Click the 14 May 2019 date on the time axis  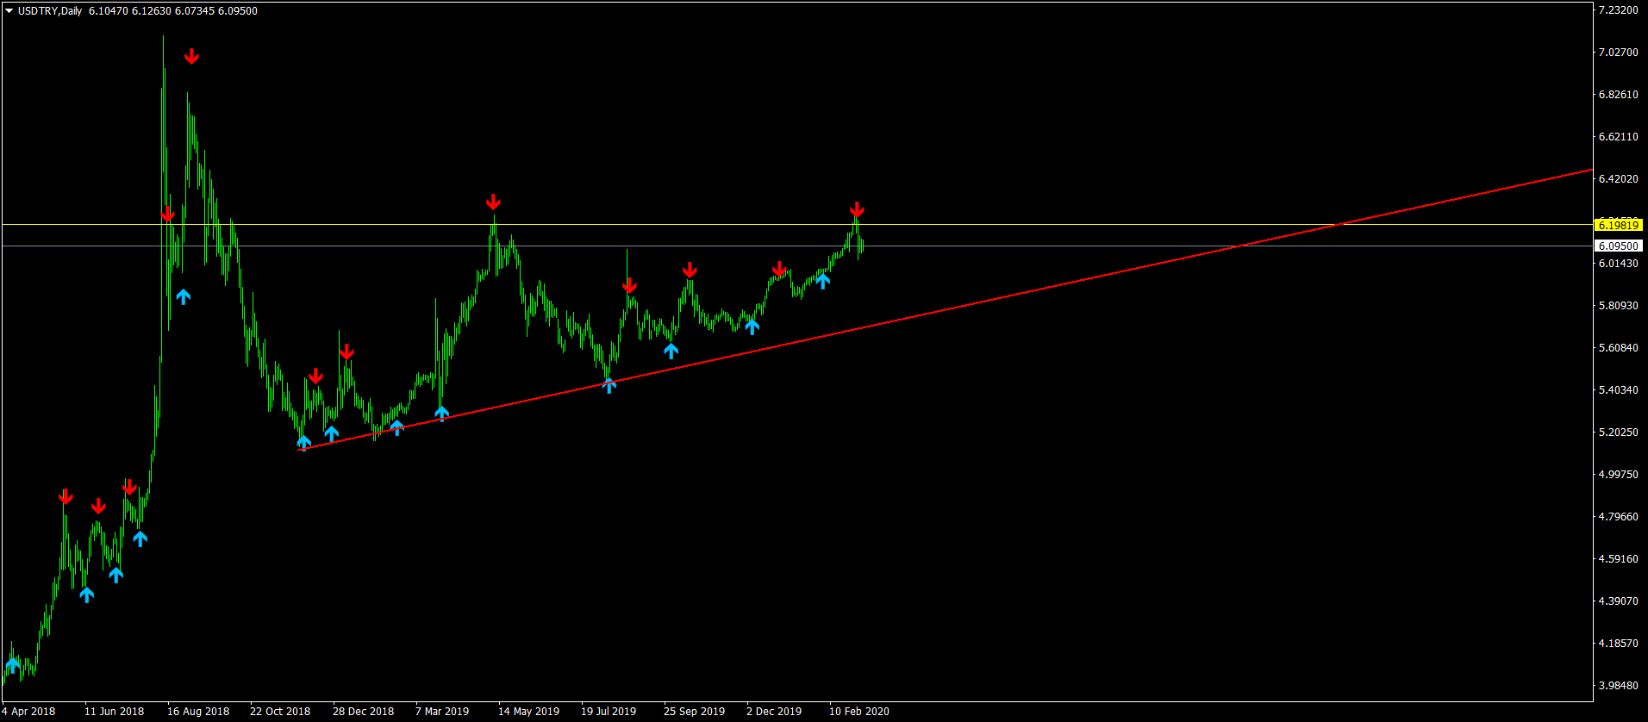[x=528, y=712]
